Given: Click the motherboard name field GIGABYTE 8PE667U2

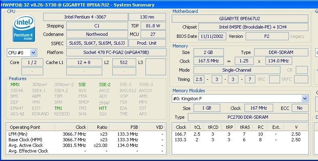Looking at the screenshot, I should (x=240, y=19).
